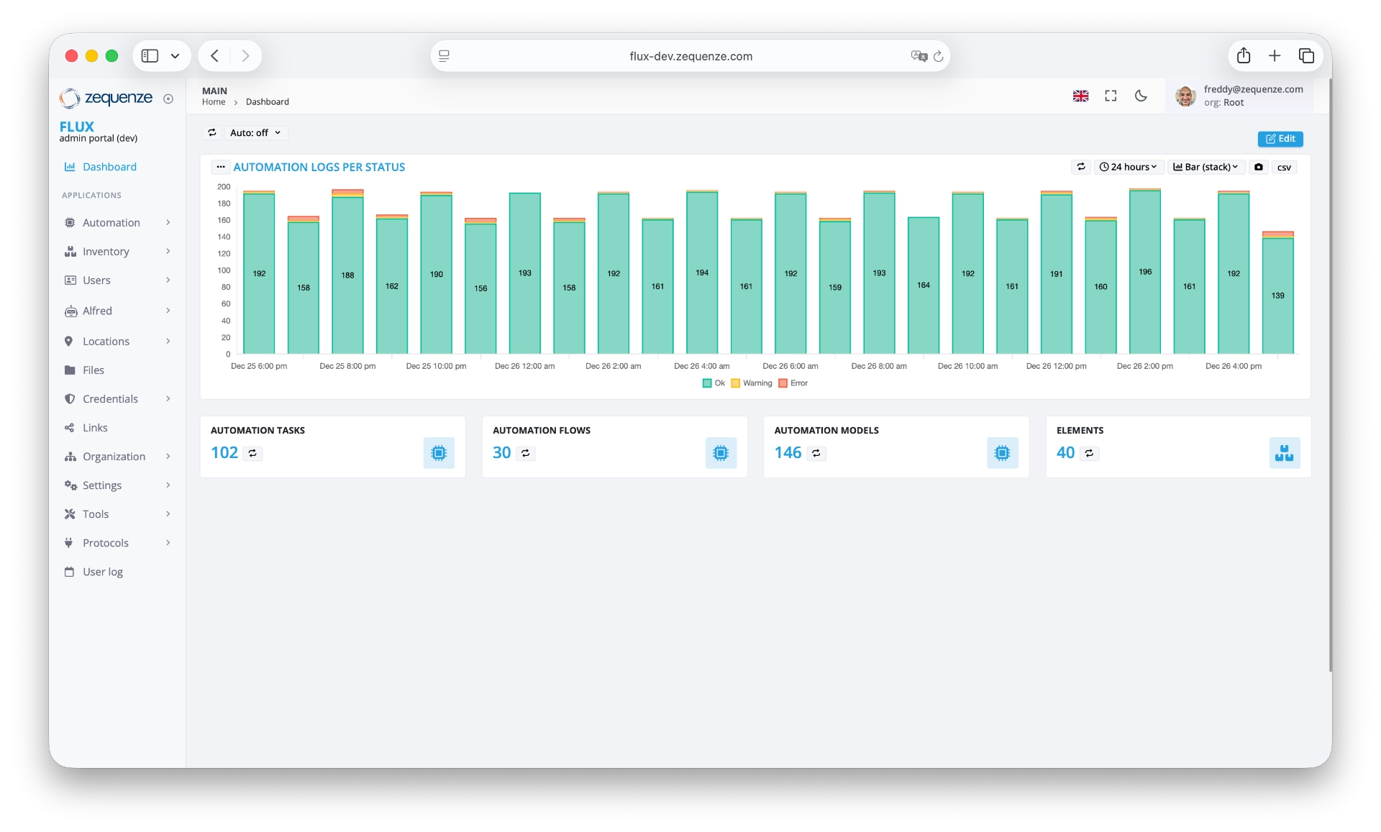Refresh the Automation Logs chart
This screenshot has width=1381, height=832.
(1081, 167)
